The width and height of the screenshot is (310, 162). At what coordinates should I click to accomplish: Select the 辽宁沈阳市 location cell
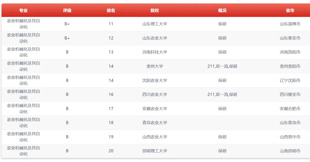pos(290,80)
